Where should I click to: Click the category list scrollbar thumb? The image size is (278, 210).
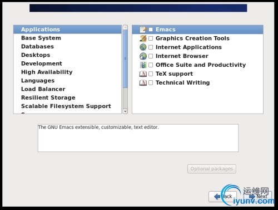click(125, 59)
